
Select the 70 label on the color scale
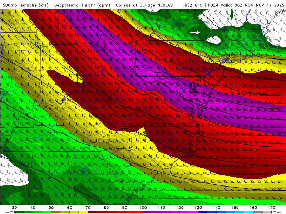88,208
